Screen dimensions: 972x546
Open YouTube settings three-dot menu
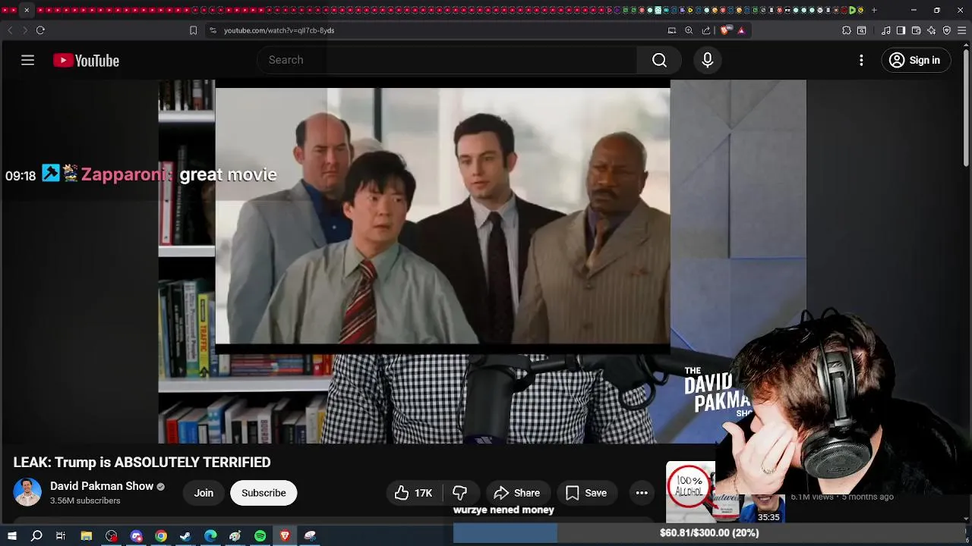pos(861,60)
